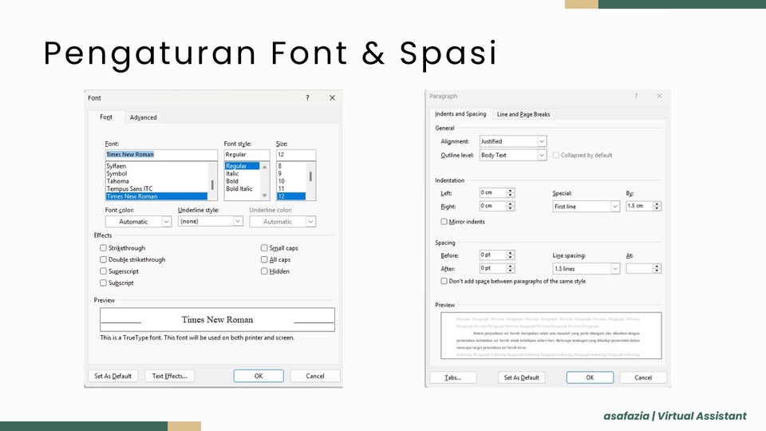This screenshot has width=766, height=431.
Task: Close the Paragraph dialog with X
Action: (x=659, y=96)
